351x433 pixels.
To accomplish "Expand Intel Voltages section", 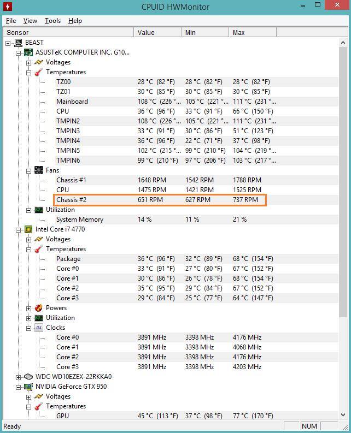I will point(29,240).
